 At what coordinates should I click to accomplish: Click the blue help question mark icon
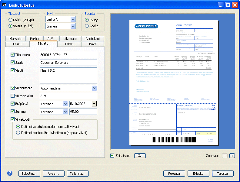pyautogui.click(x=10, y=173)
